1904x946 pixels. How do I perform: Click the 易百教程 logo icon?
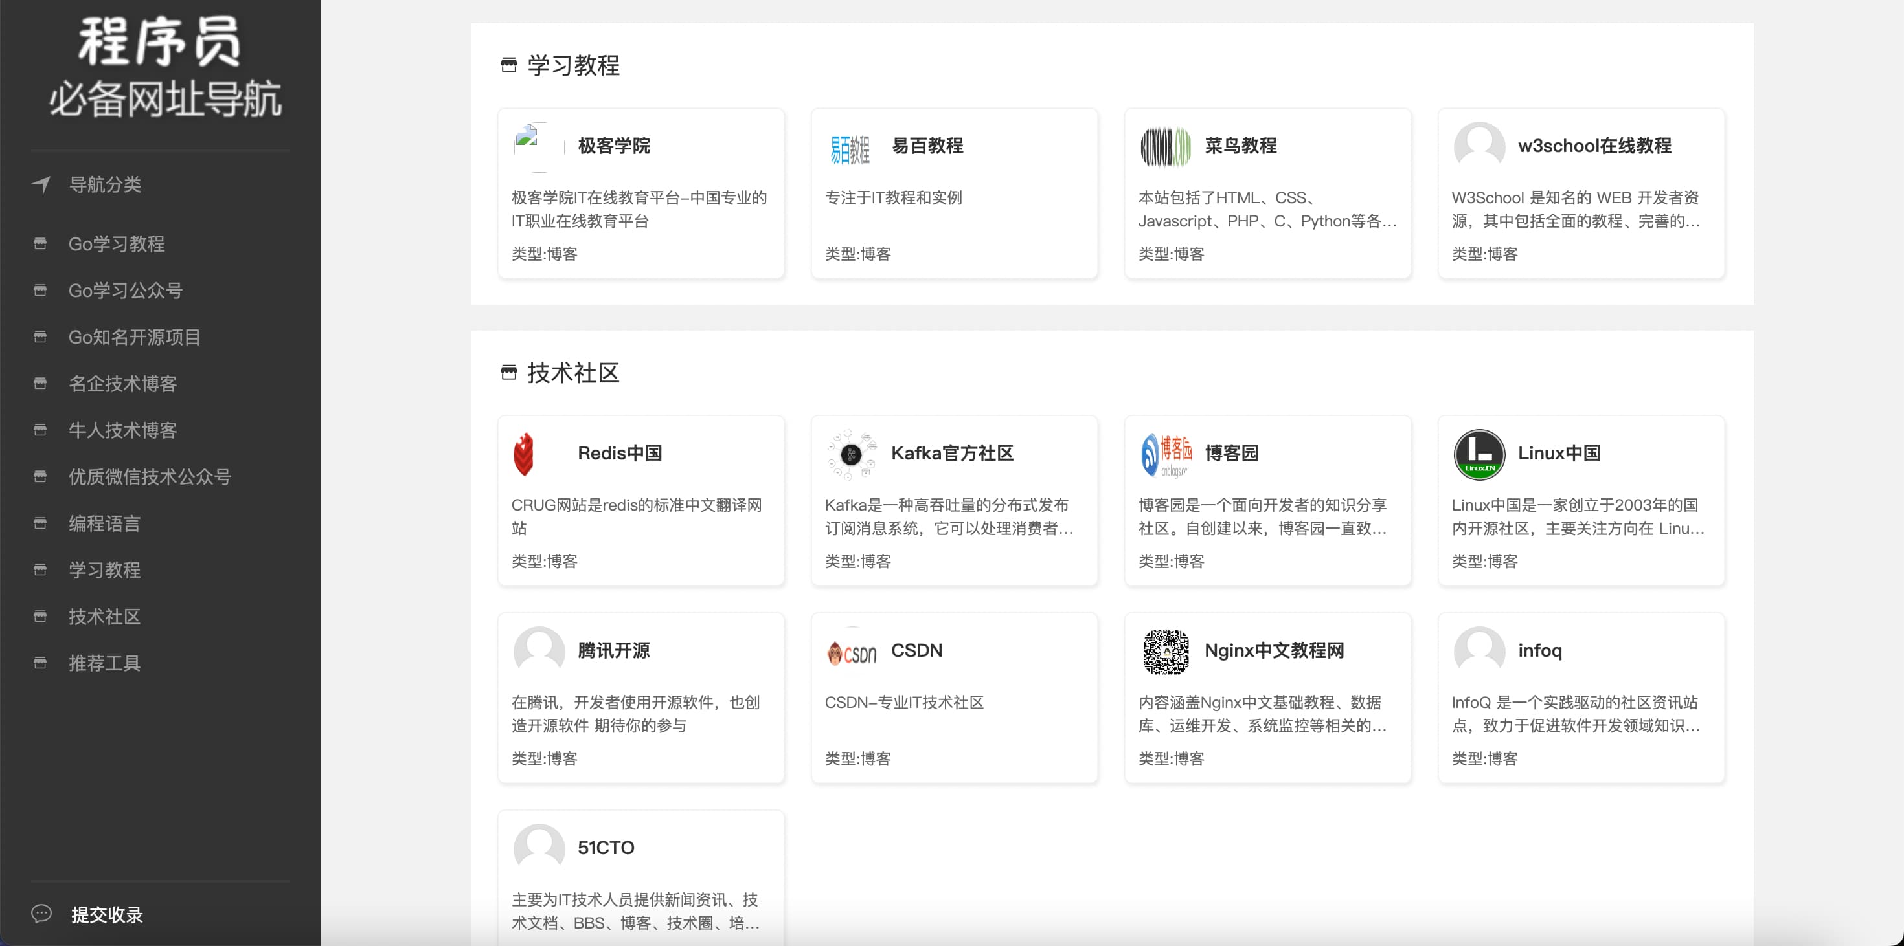click(852, 147)
